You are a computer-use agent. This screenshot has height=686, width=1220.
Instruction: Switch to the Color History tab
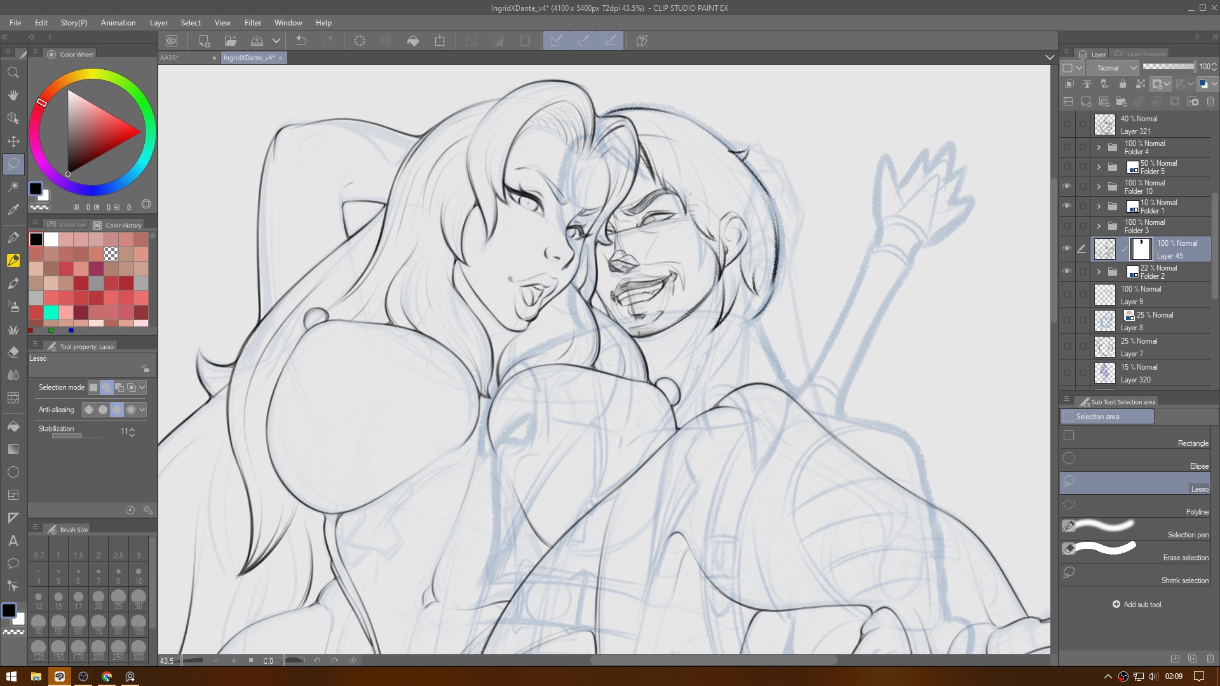tap(117, 225)
